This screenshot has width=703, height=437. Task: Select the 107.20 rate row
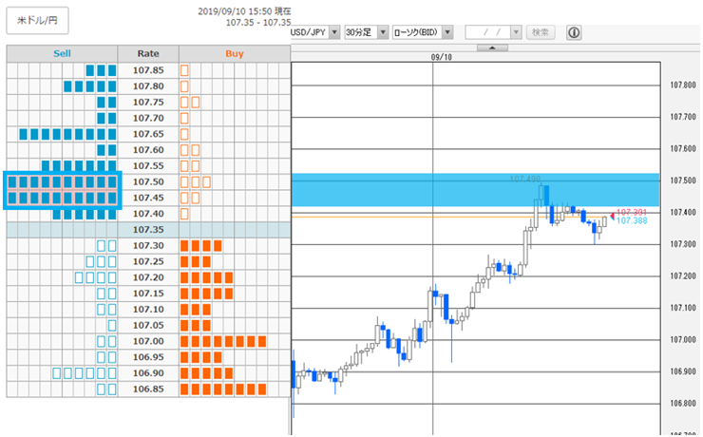click(148, 277)
